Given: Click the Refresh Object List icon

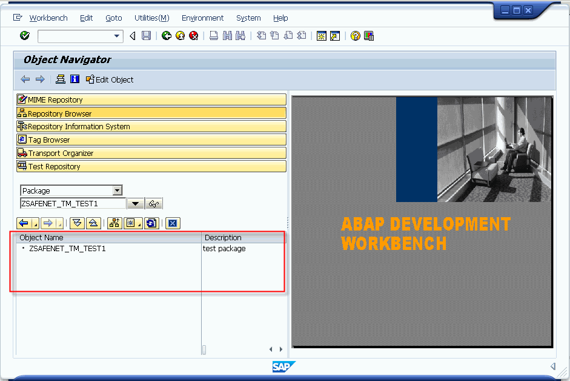Looking at the screenshot, I should [151, 223].
